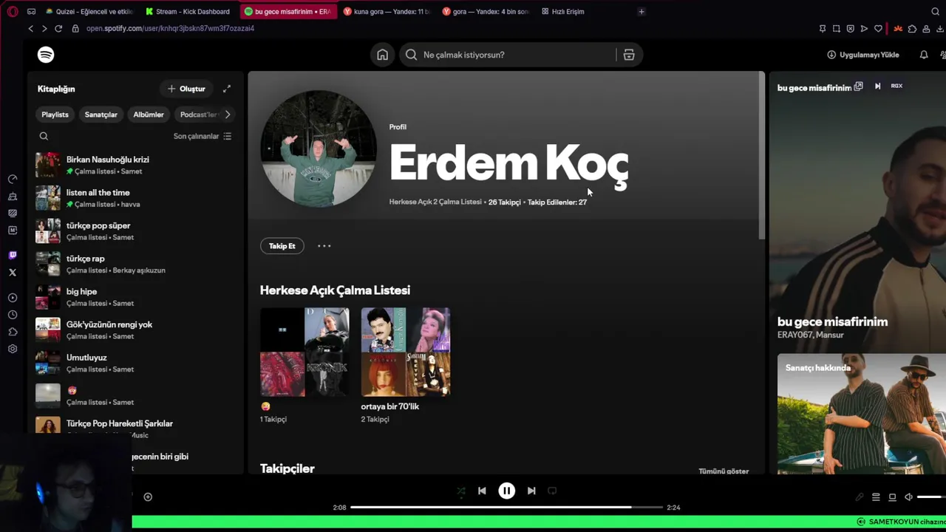Screen dimensions: 946x532
Task: Search tabs with the magnifier icon
Action: (x=935, y=11)
